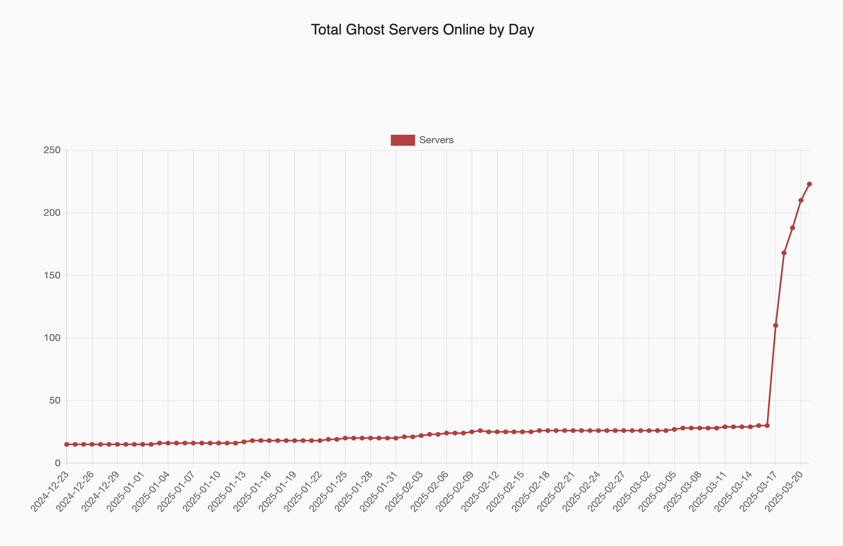Select the data point near 188 servers
The width and height of the screenshot is (843, 546).
click(x=792, y=228)
